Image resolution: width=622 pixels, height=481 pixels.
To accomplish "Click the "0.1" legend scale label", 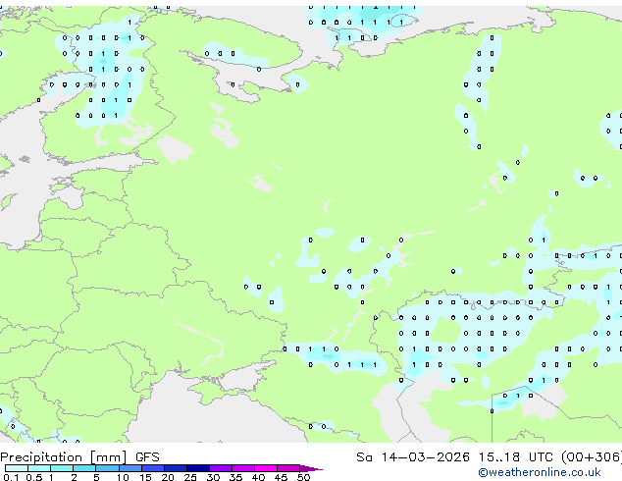I will pyautogui.click(x=11, y=477).
